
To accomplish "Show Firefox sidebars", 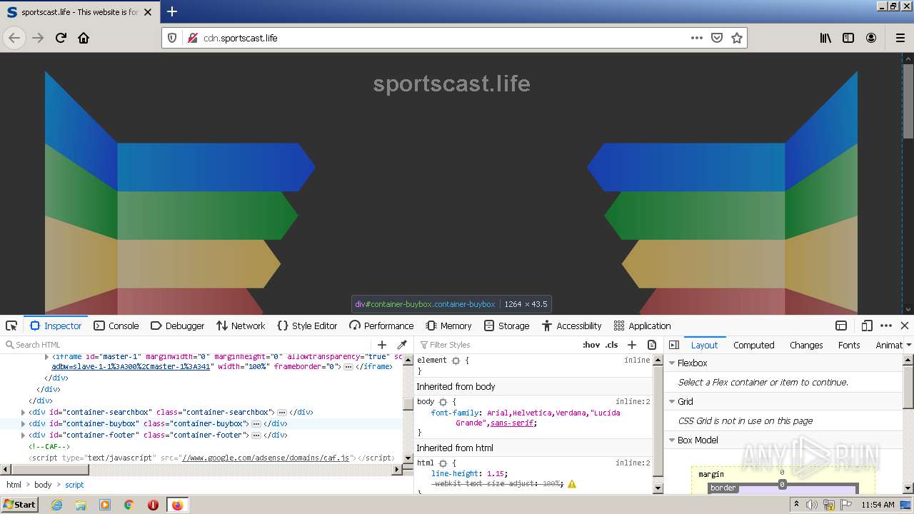I will click(848, 38).
